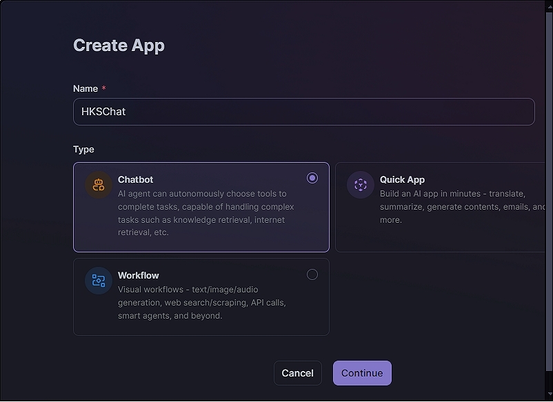Select the Workflow radio button
The width and height of the screenshot is (553, 402).
point(312,274)
